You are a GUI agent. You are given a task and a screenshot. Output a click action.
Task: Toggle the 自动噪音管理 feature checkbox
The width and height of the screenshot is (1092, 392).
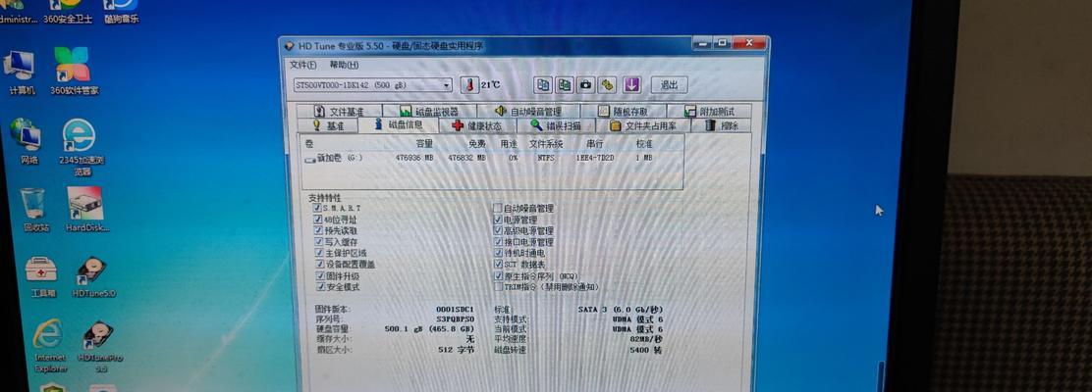coord(497,208)
